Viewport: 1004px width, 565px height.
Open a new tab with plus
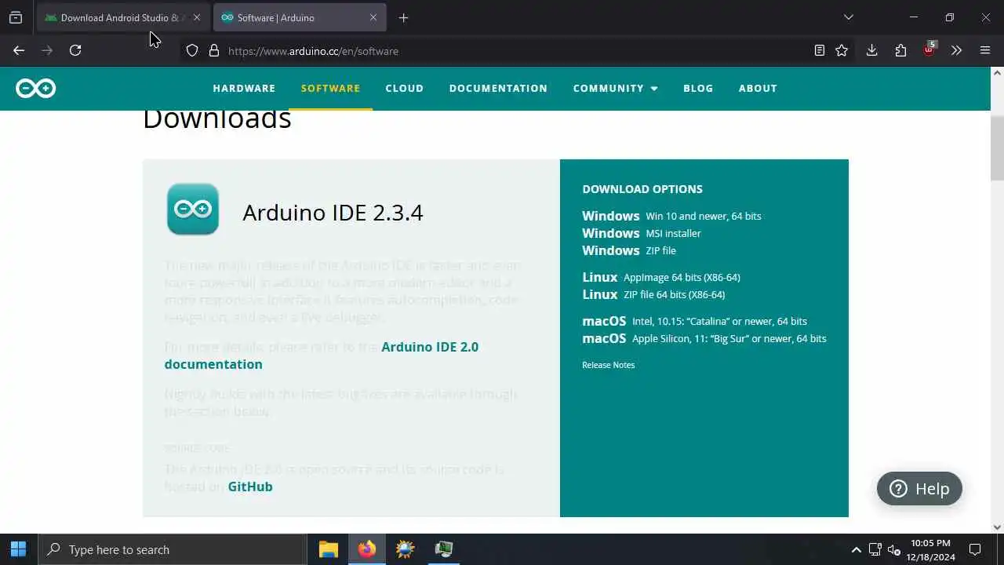[403, 17]
